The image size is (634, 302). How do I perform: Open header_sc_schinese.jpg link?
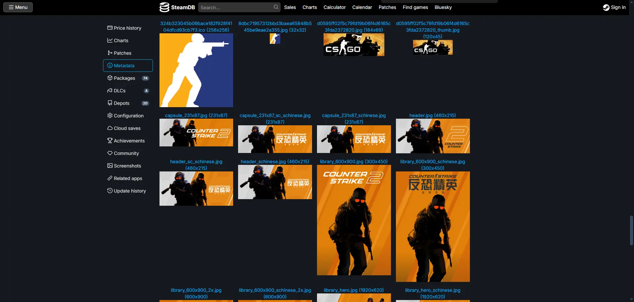tap(196, 165)
